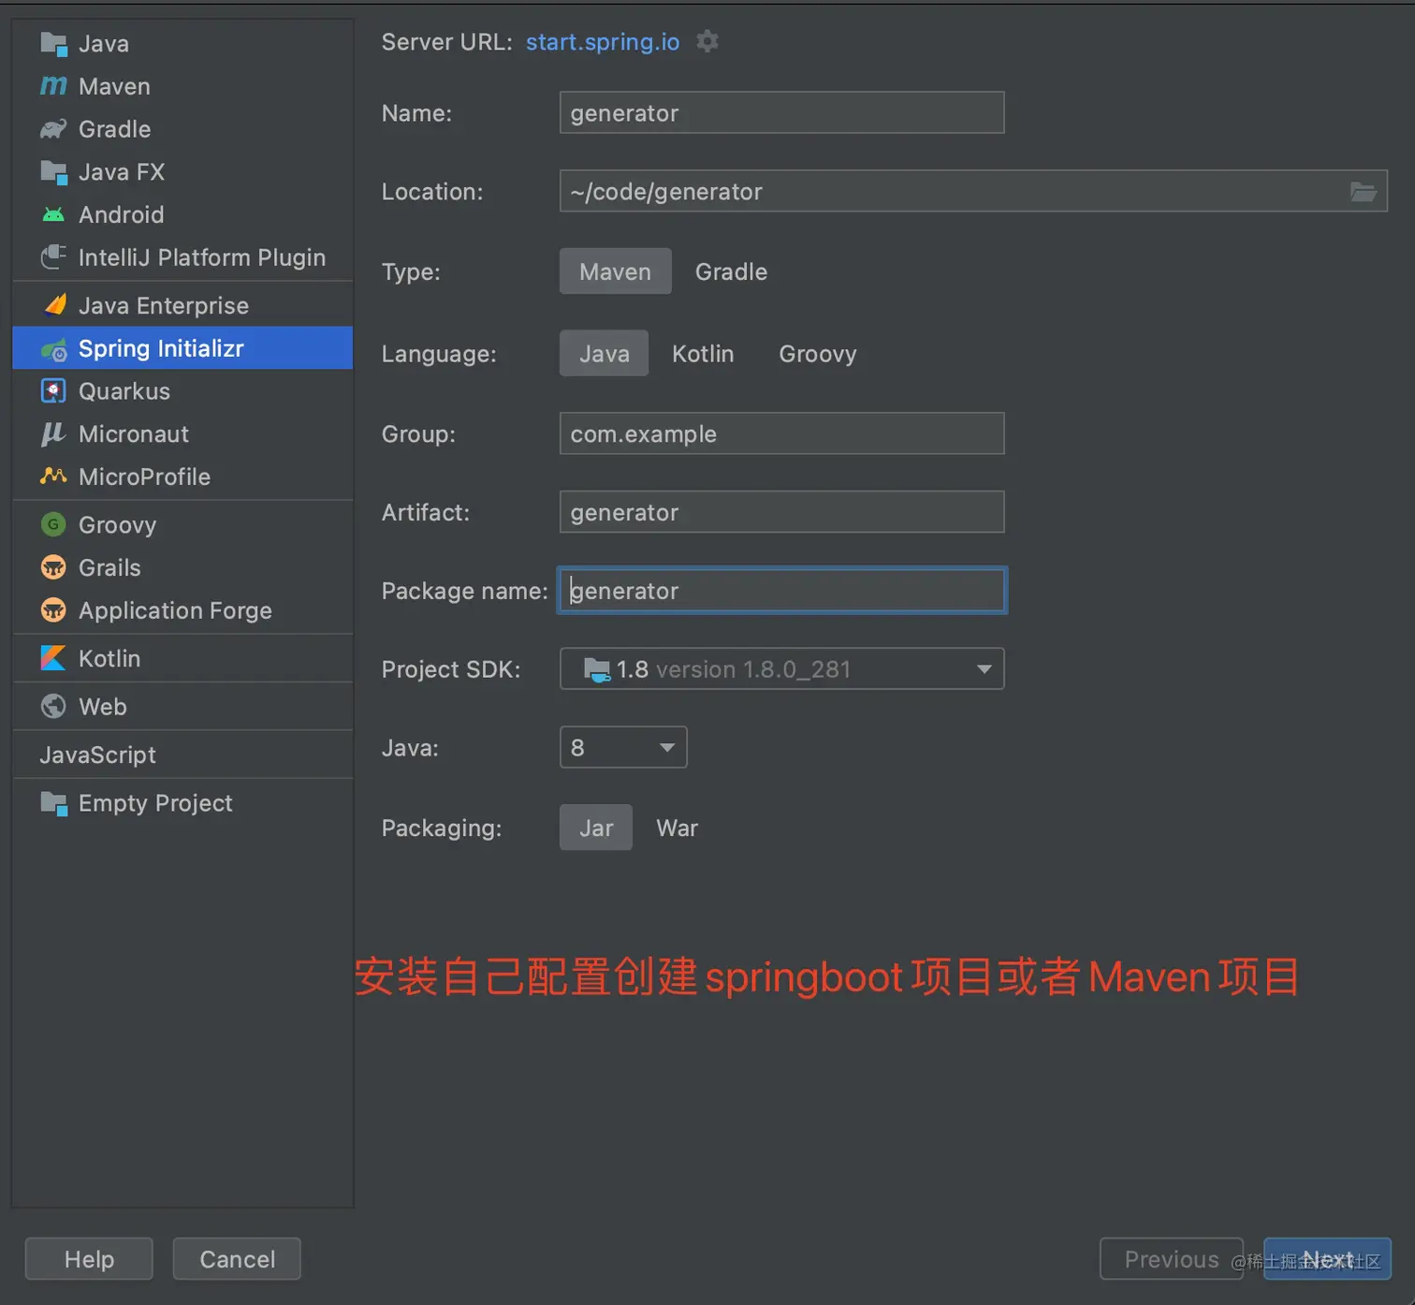Viewport: 1415px width, 1305px height.
Task: Click the Name input field
Action: [781, 112]
